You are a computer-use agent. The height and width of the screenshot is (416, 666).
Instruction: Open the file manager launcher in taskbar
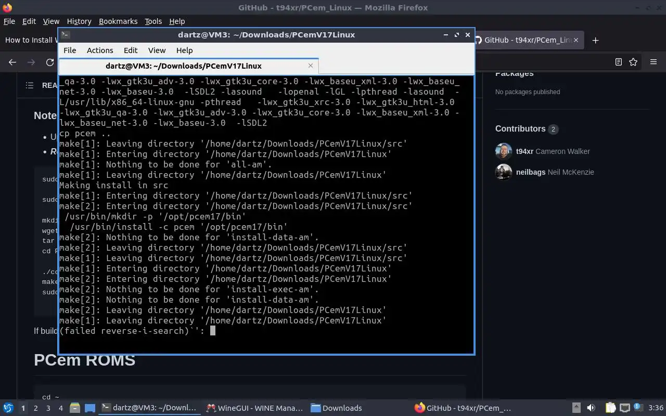coord(74,408)
